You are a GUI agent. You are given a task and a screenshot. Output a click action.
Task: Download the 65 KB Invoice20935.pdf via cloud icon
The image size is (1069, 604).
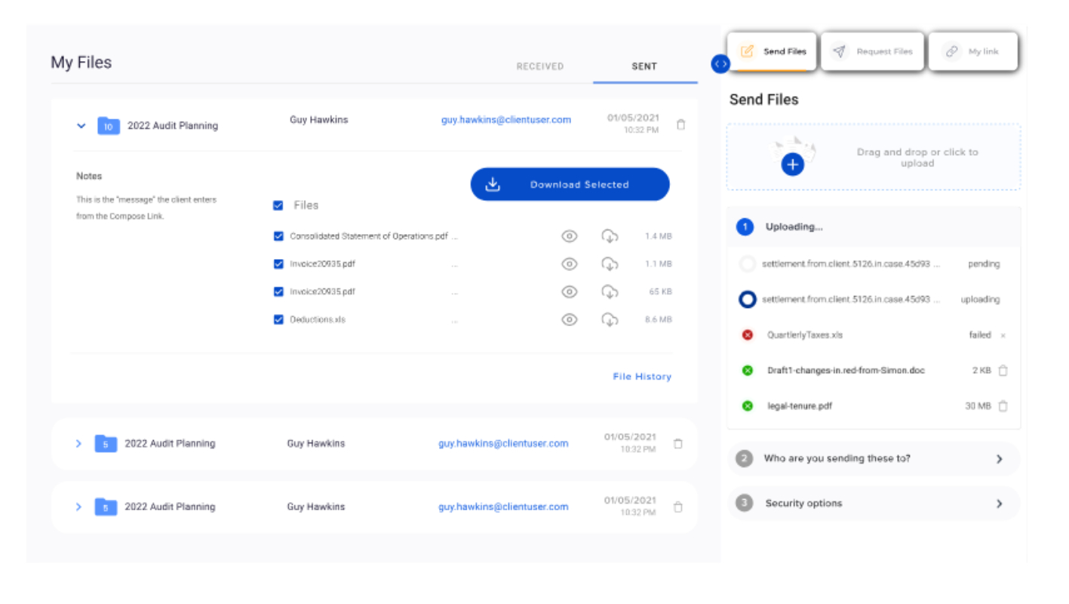point(610,291)
